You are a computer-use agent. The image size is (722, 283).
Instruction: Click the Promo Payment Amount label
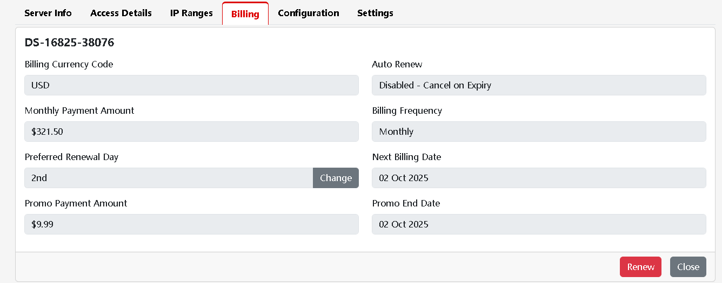pos(76,203)
